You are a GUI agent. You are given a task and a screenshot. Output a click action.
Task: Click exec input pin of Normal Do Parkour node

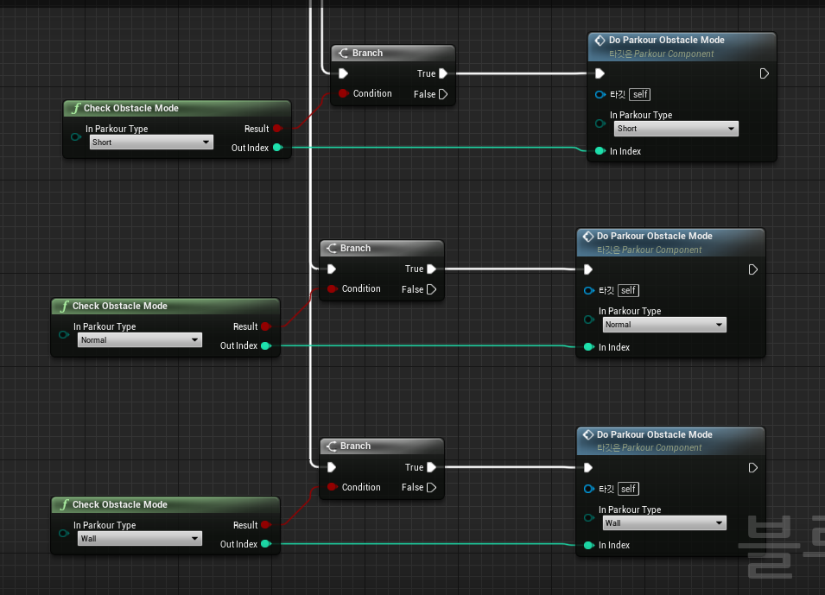click(x=588, y=270)
